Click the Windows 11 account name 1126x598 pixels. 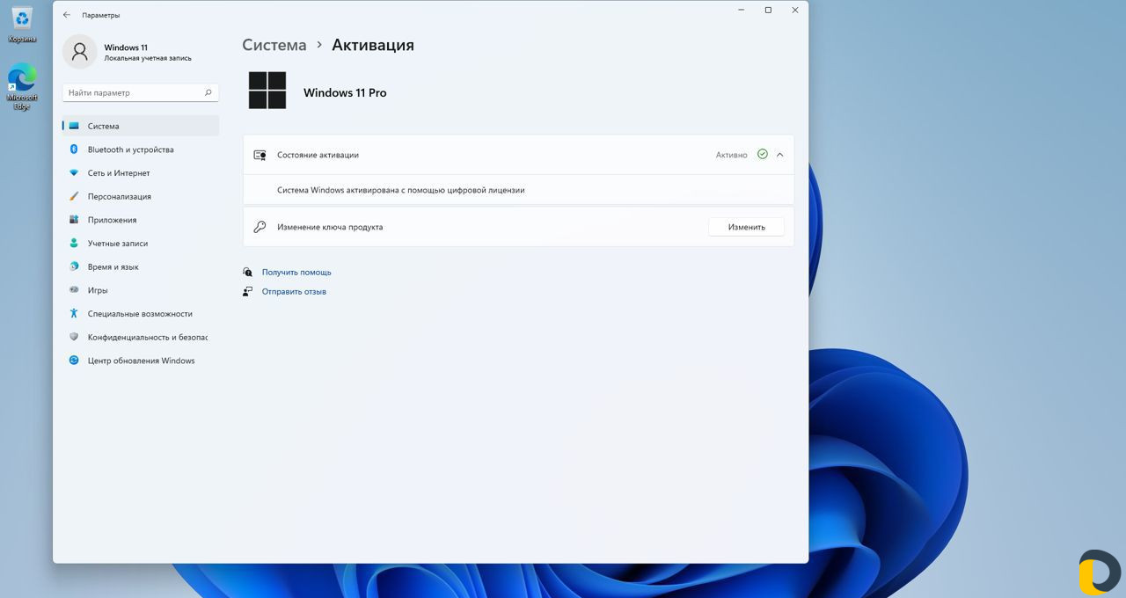[x=126, y=47]
